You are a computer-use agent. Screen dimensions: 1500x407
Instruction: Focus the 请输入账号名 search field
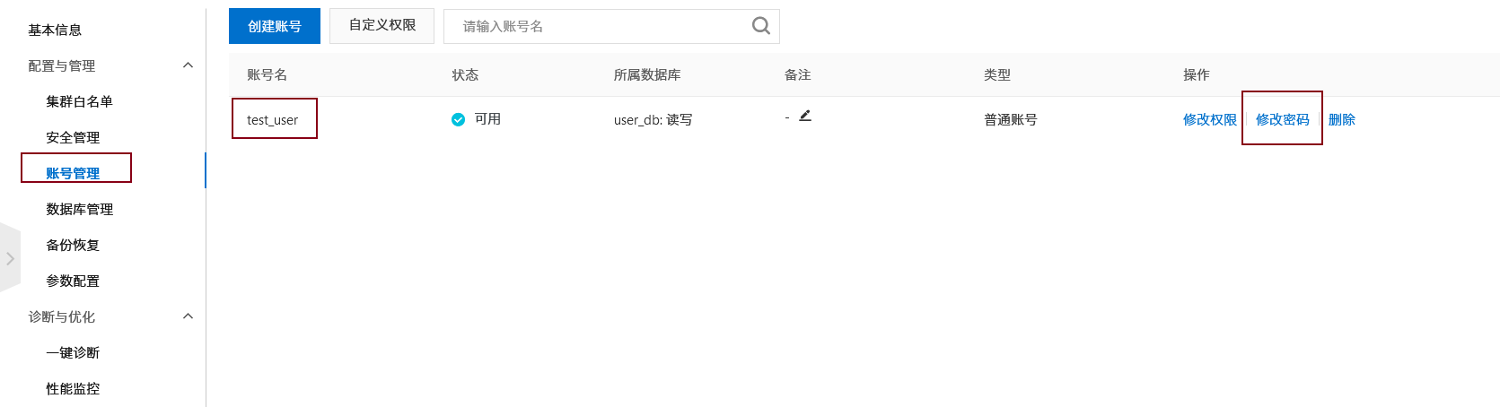(601, 26)
